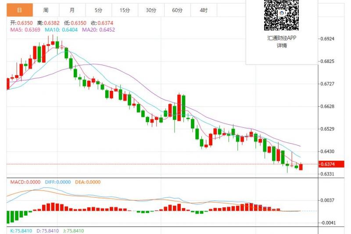Switch to the 周 weekly tab
This screenshot has height=234, width=351.
[x=46, y=10]
